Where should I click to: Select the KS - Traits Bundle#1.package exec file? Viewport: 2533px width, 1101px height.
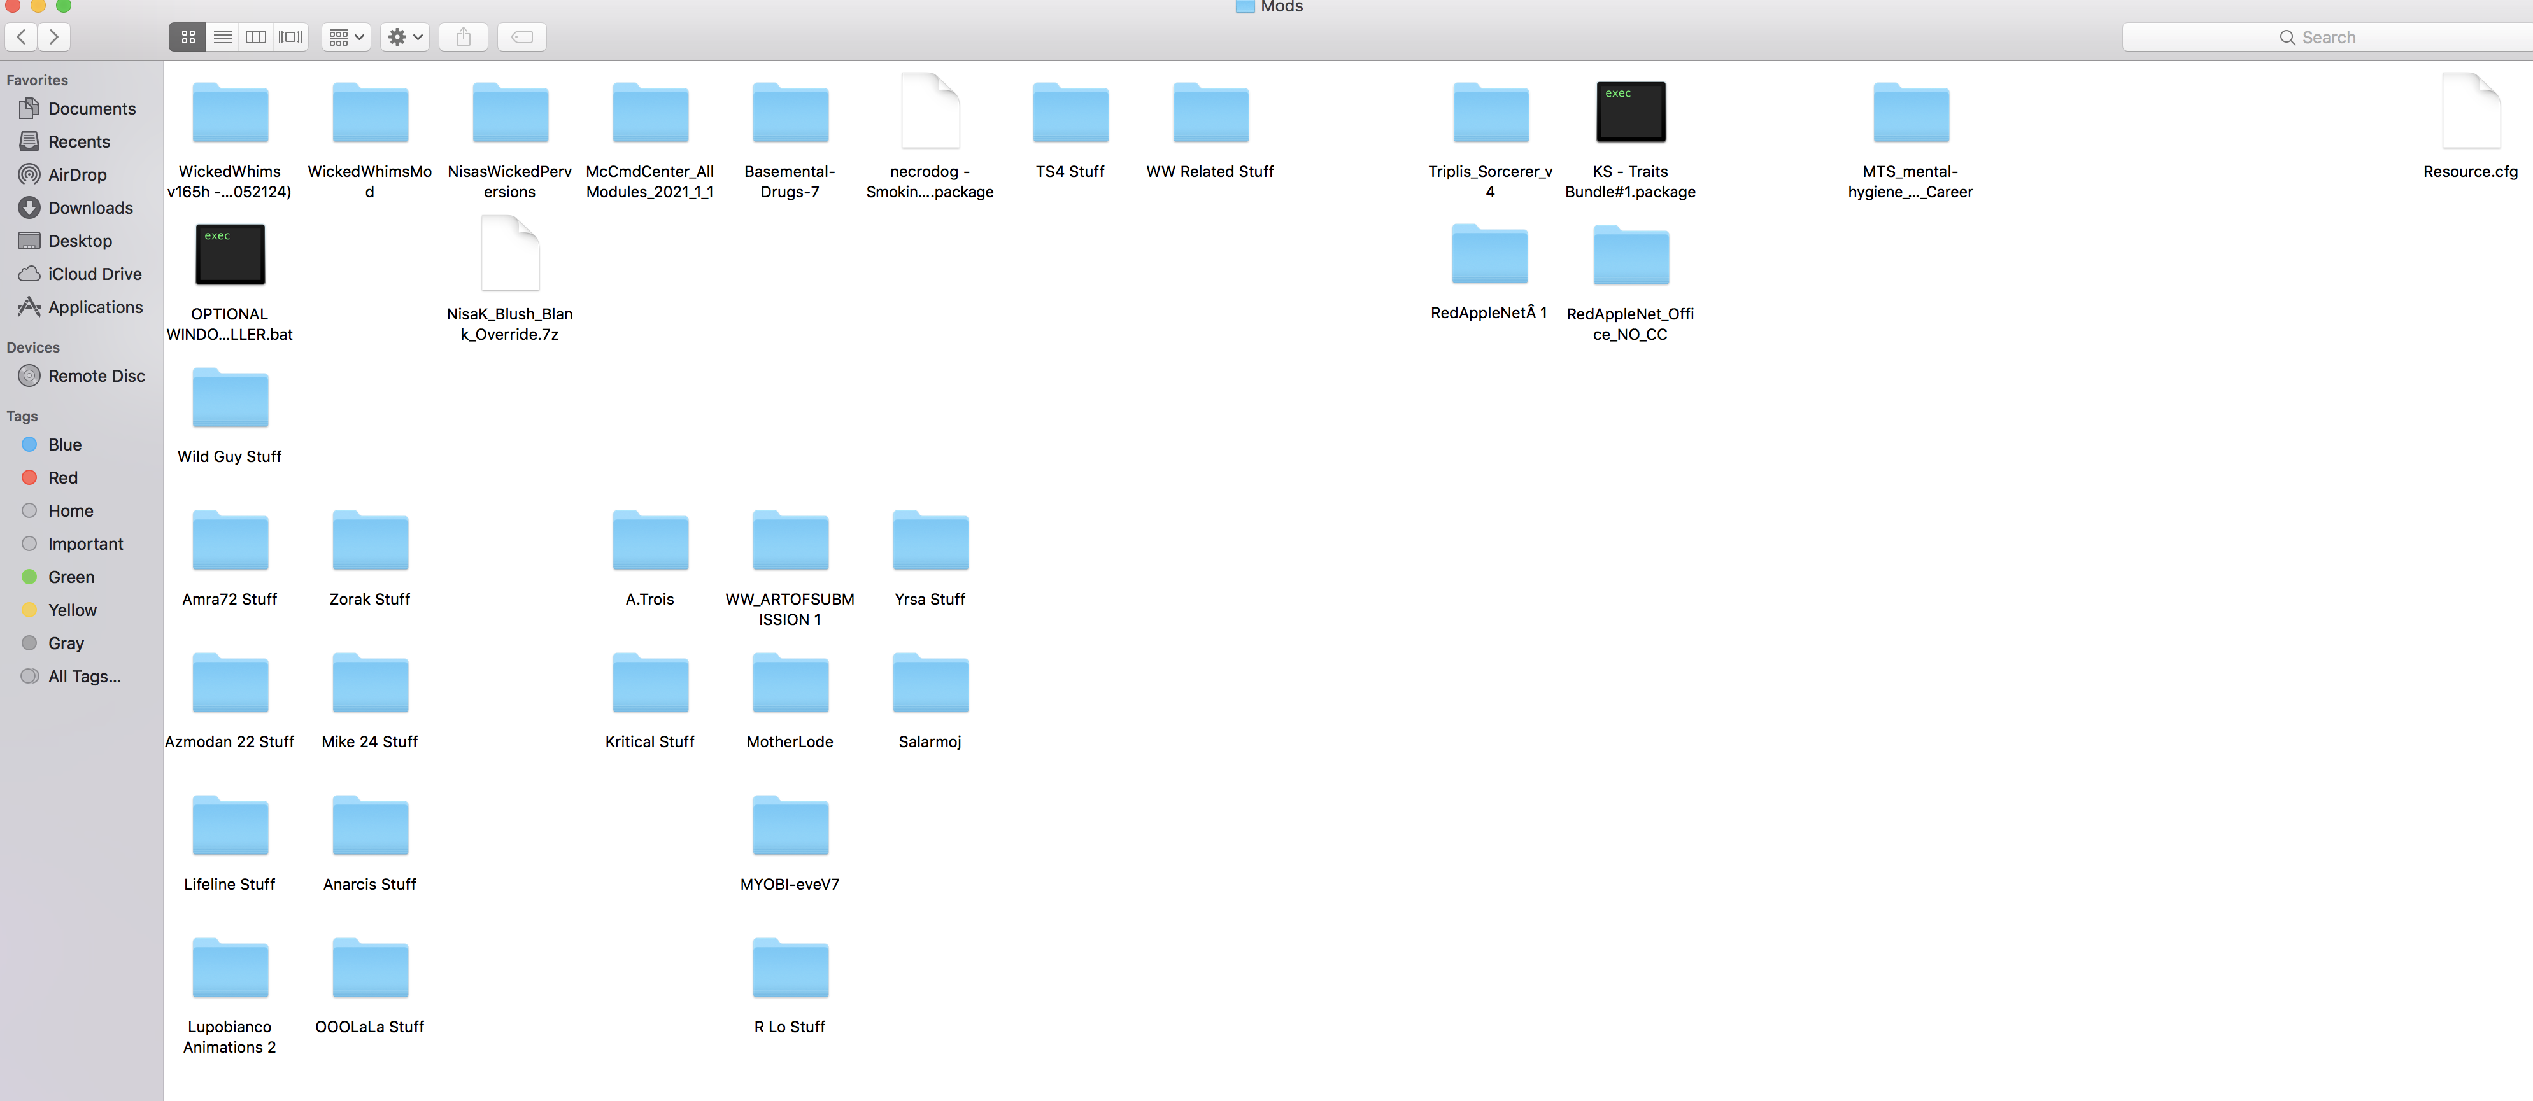point(1629,114)
